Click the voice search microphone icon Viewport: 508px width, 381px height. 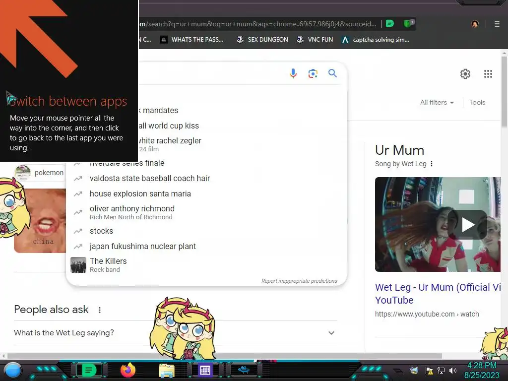pyautogui.click(x=293, y=73)
